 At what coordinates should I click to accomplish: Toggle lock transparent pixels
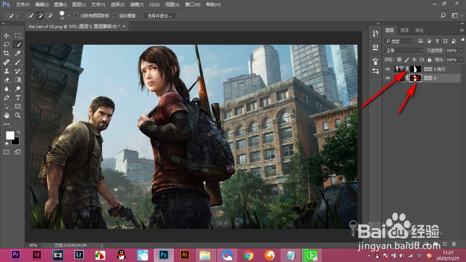pos(399,60)
